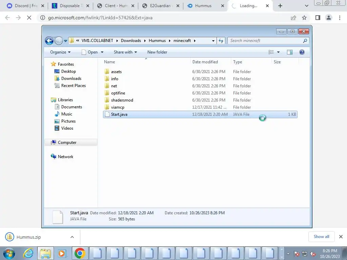Viewport: 347px width, 260px height.
Task: Switch to the Disposable browser tab
Action: (70, 6)
